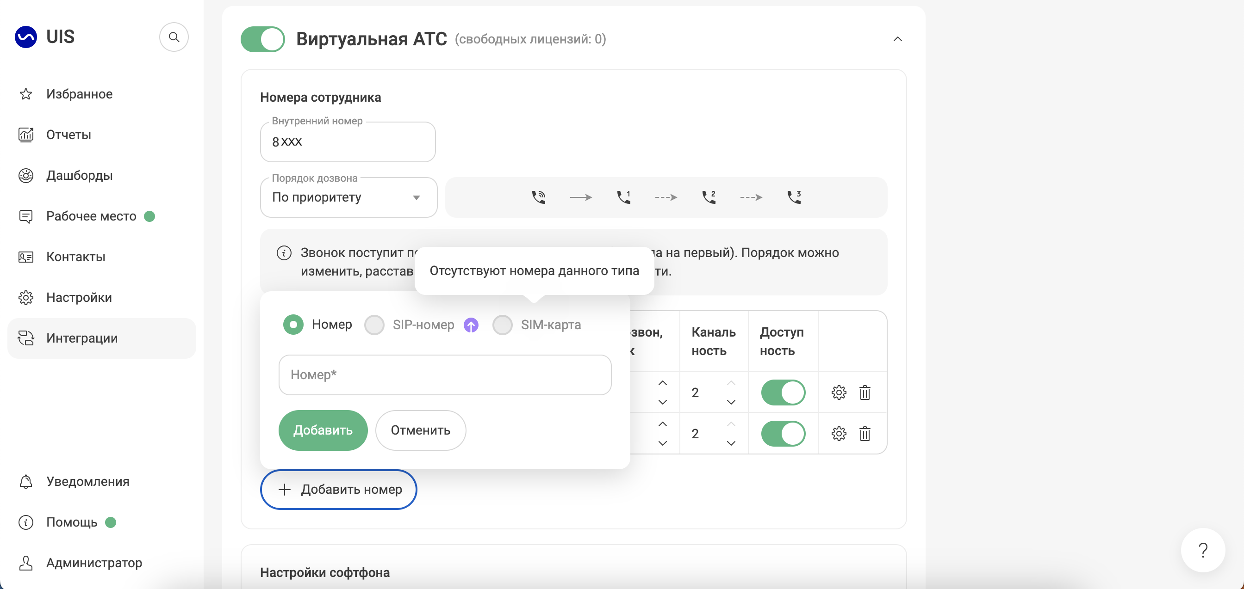Disable the Виртуальная АТС toggle
Image resolution: width=1244 pixels, height=589 pixels.
(x=263, y=39)
